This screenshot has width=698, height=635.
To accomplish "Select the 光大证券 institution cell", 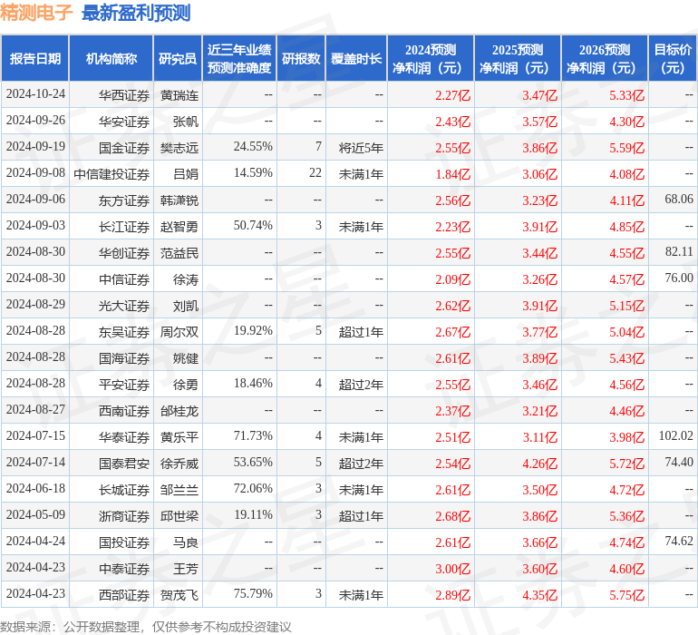I will coord(111,305).
